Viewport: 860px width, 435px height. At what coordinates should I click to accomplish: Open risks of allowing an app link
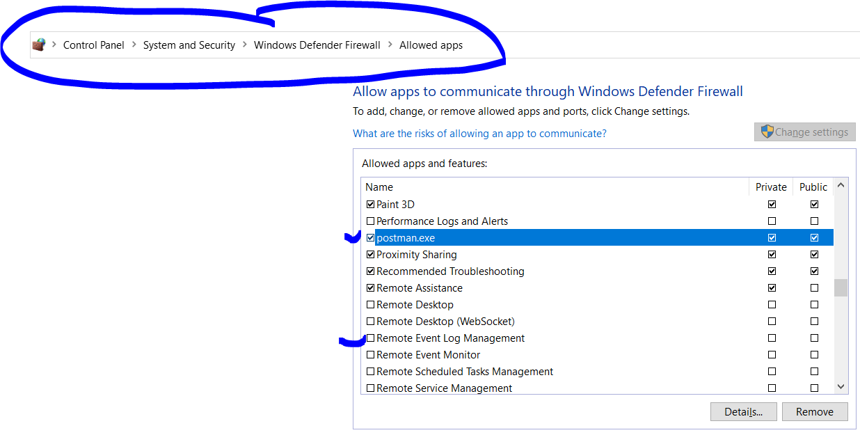point(479,134)
